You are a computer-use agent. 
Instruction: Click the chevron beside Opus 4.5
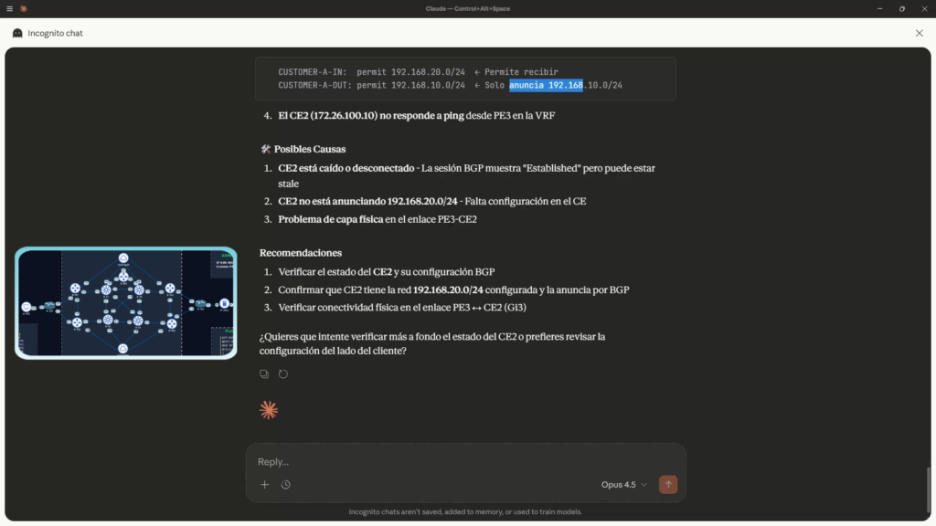644,485
